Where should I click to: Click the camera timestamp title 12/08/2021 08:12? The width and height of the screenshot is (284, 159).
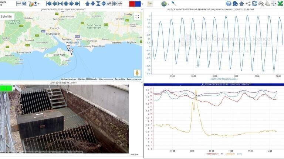[x=63, y=82]
